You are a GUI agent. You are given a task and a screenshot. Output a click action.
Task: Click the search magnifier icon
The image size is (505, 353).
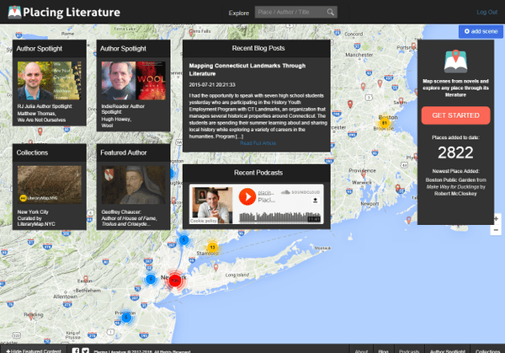[331, 13]
